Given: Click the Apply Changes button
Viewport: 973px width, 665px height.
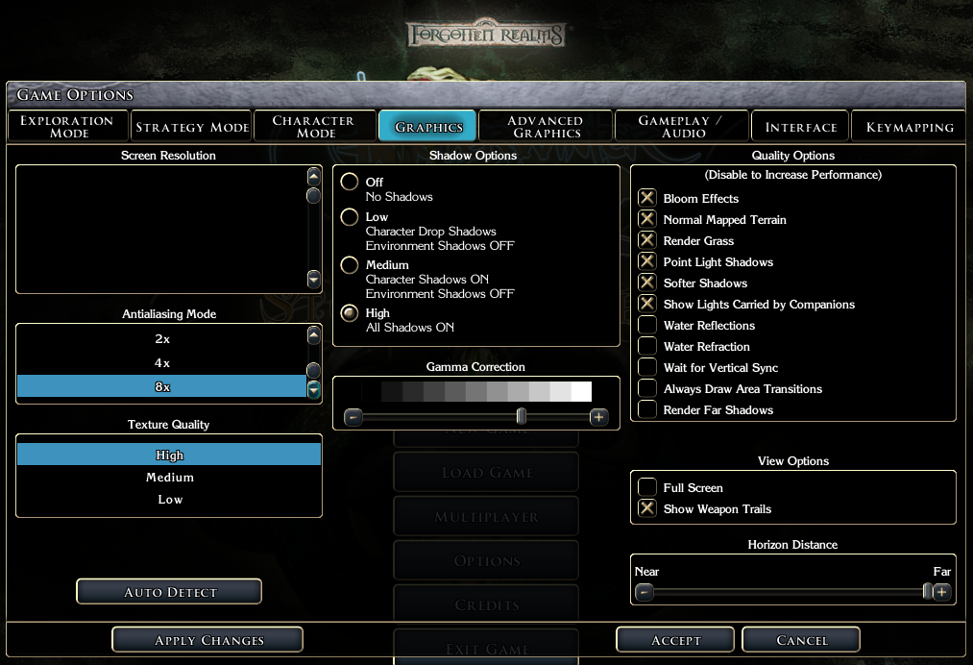Looking at the screenshot, I should click(x=207, y=640).
